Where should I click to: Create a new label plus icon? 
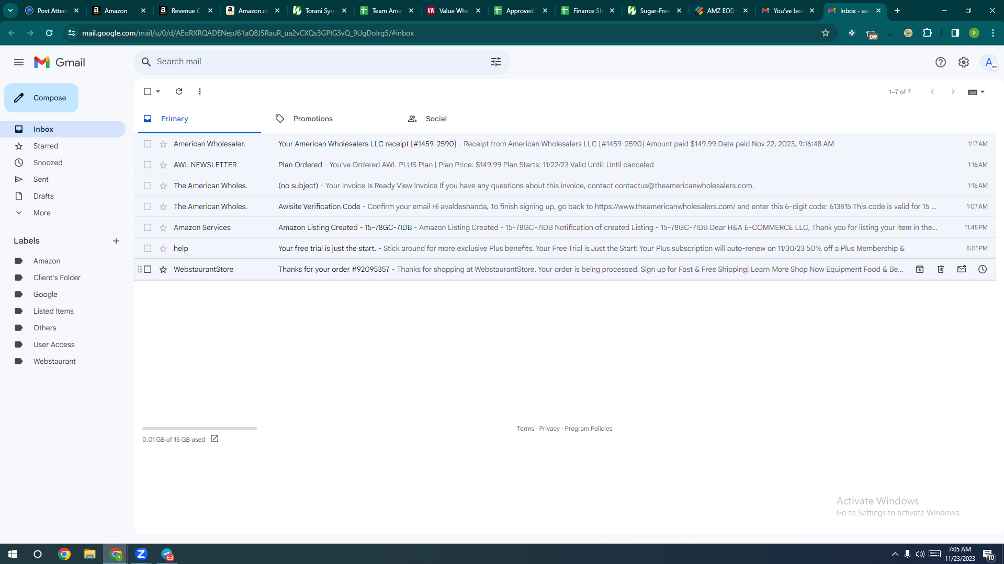116,241
